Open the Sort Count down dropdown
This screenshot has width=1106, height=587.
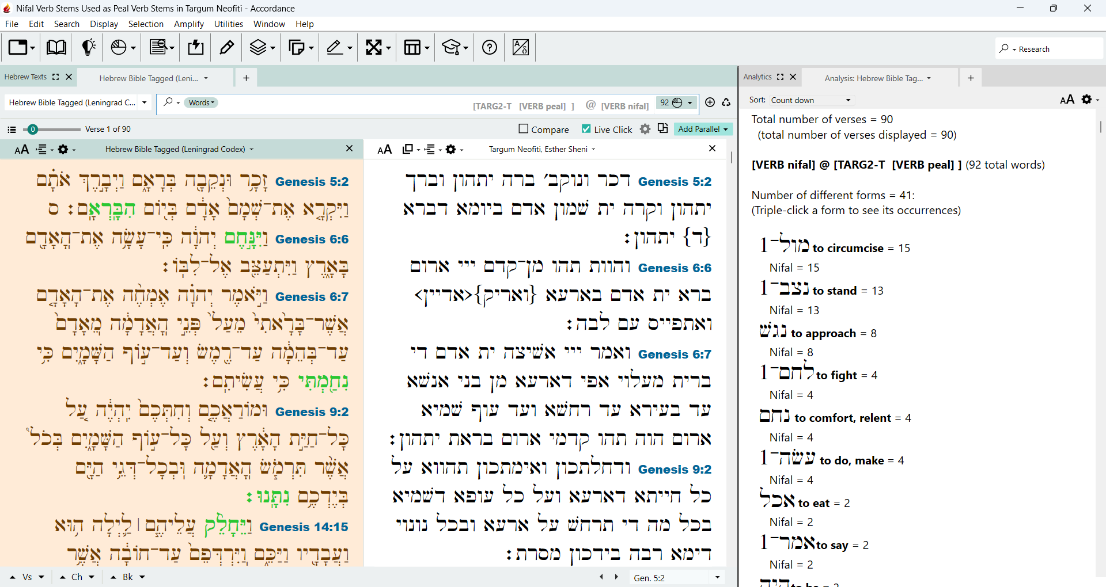click(x=810, y=100)
